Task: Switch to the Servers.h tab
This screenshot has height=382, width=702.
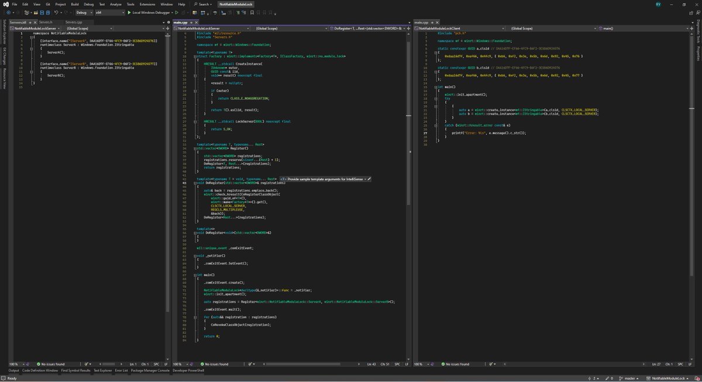Action: [x=46, y=22]
